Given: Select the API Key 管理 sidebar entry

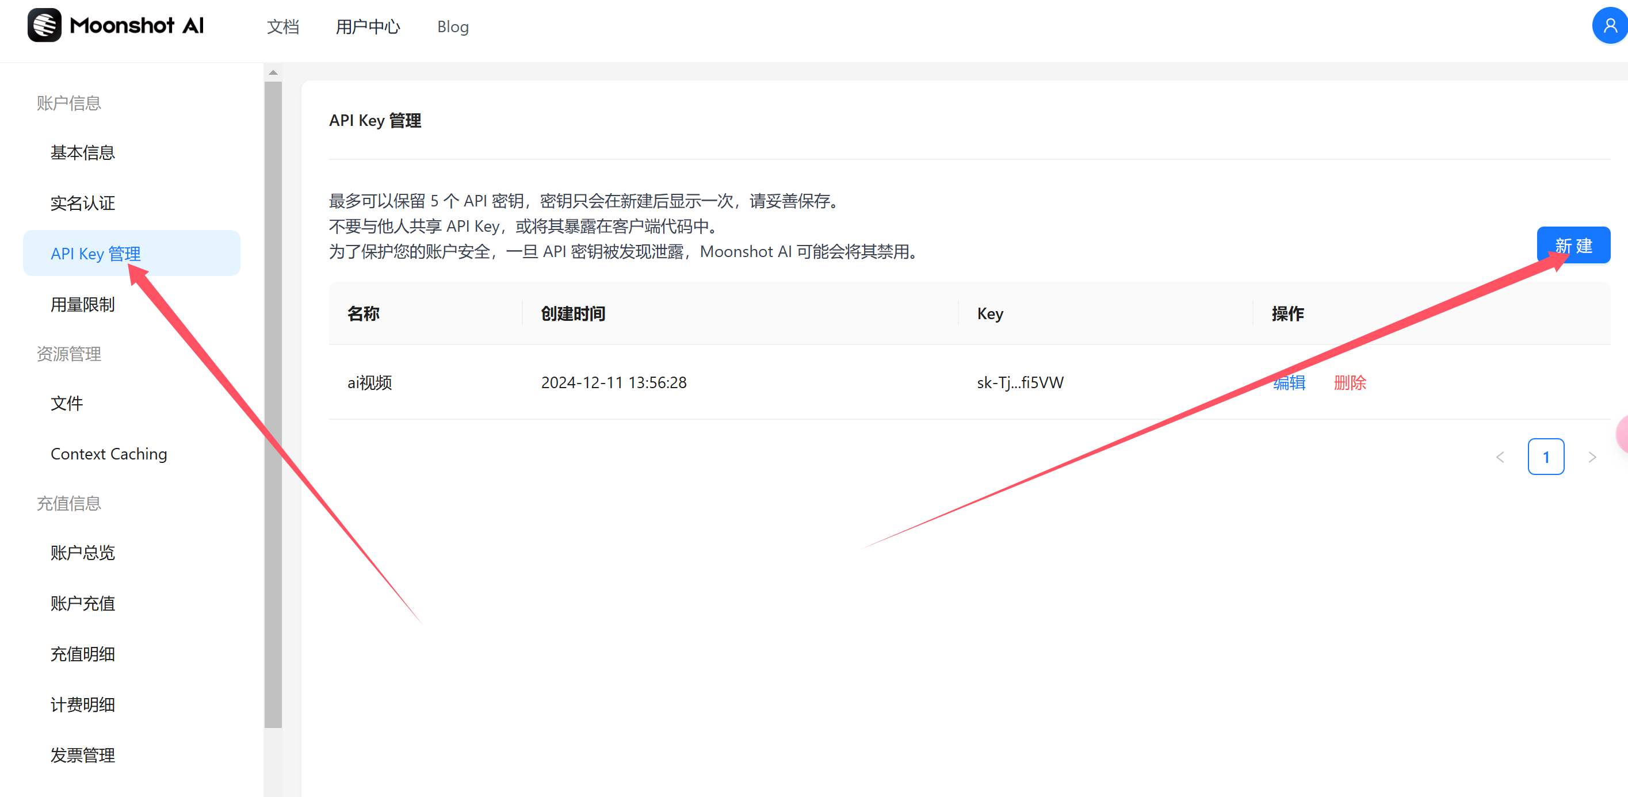Looking at the screenshot, I should (x=96, y=253).
